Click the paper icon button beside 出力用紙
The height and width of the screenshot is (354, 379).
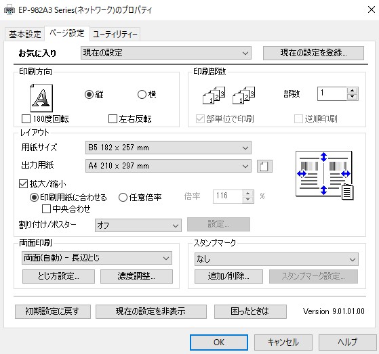(x=264, y=167)
